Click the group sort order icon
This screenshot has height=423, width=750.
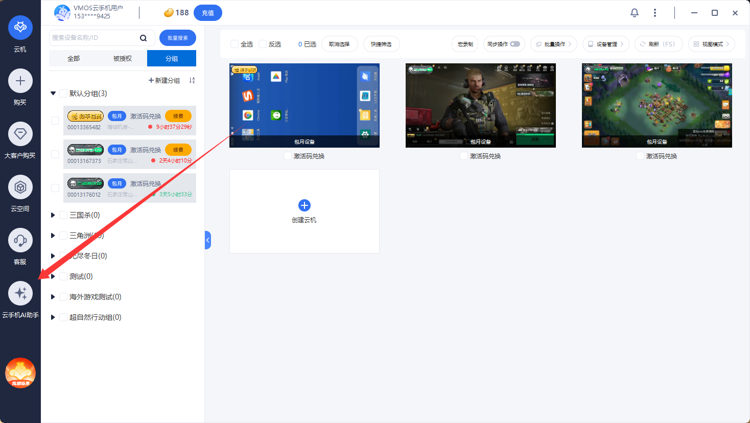point(192,80)
